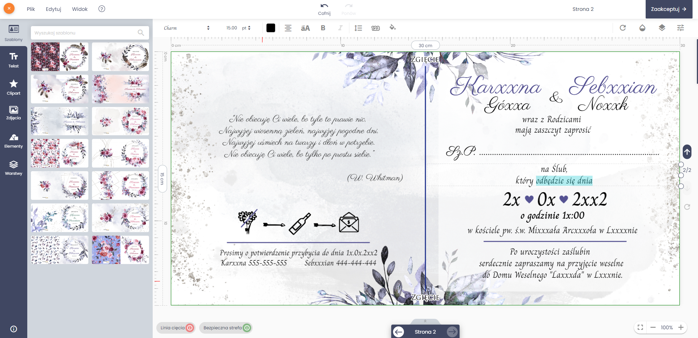Close the editor with orange X
This screenshot has width=698, height=338.
pos(9,8)
